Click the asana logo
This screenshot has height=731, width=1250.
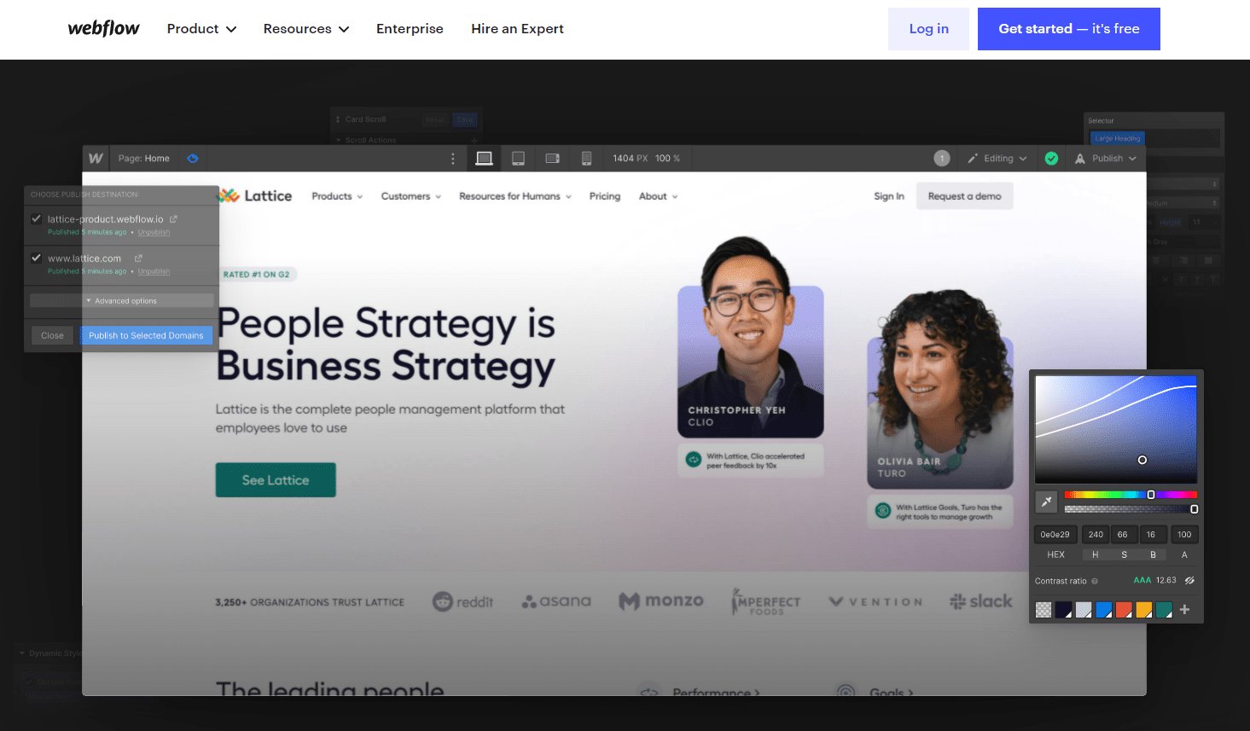556,601
